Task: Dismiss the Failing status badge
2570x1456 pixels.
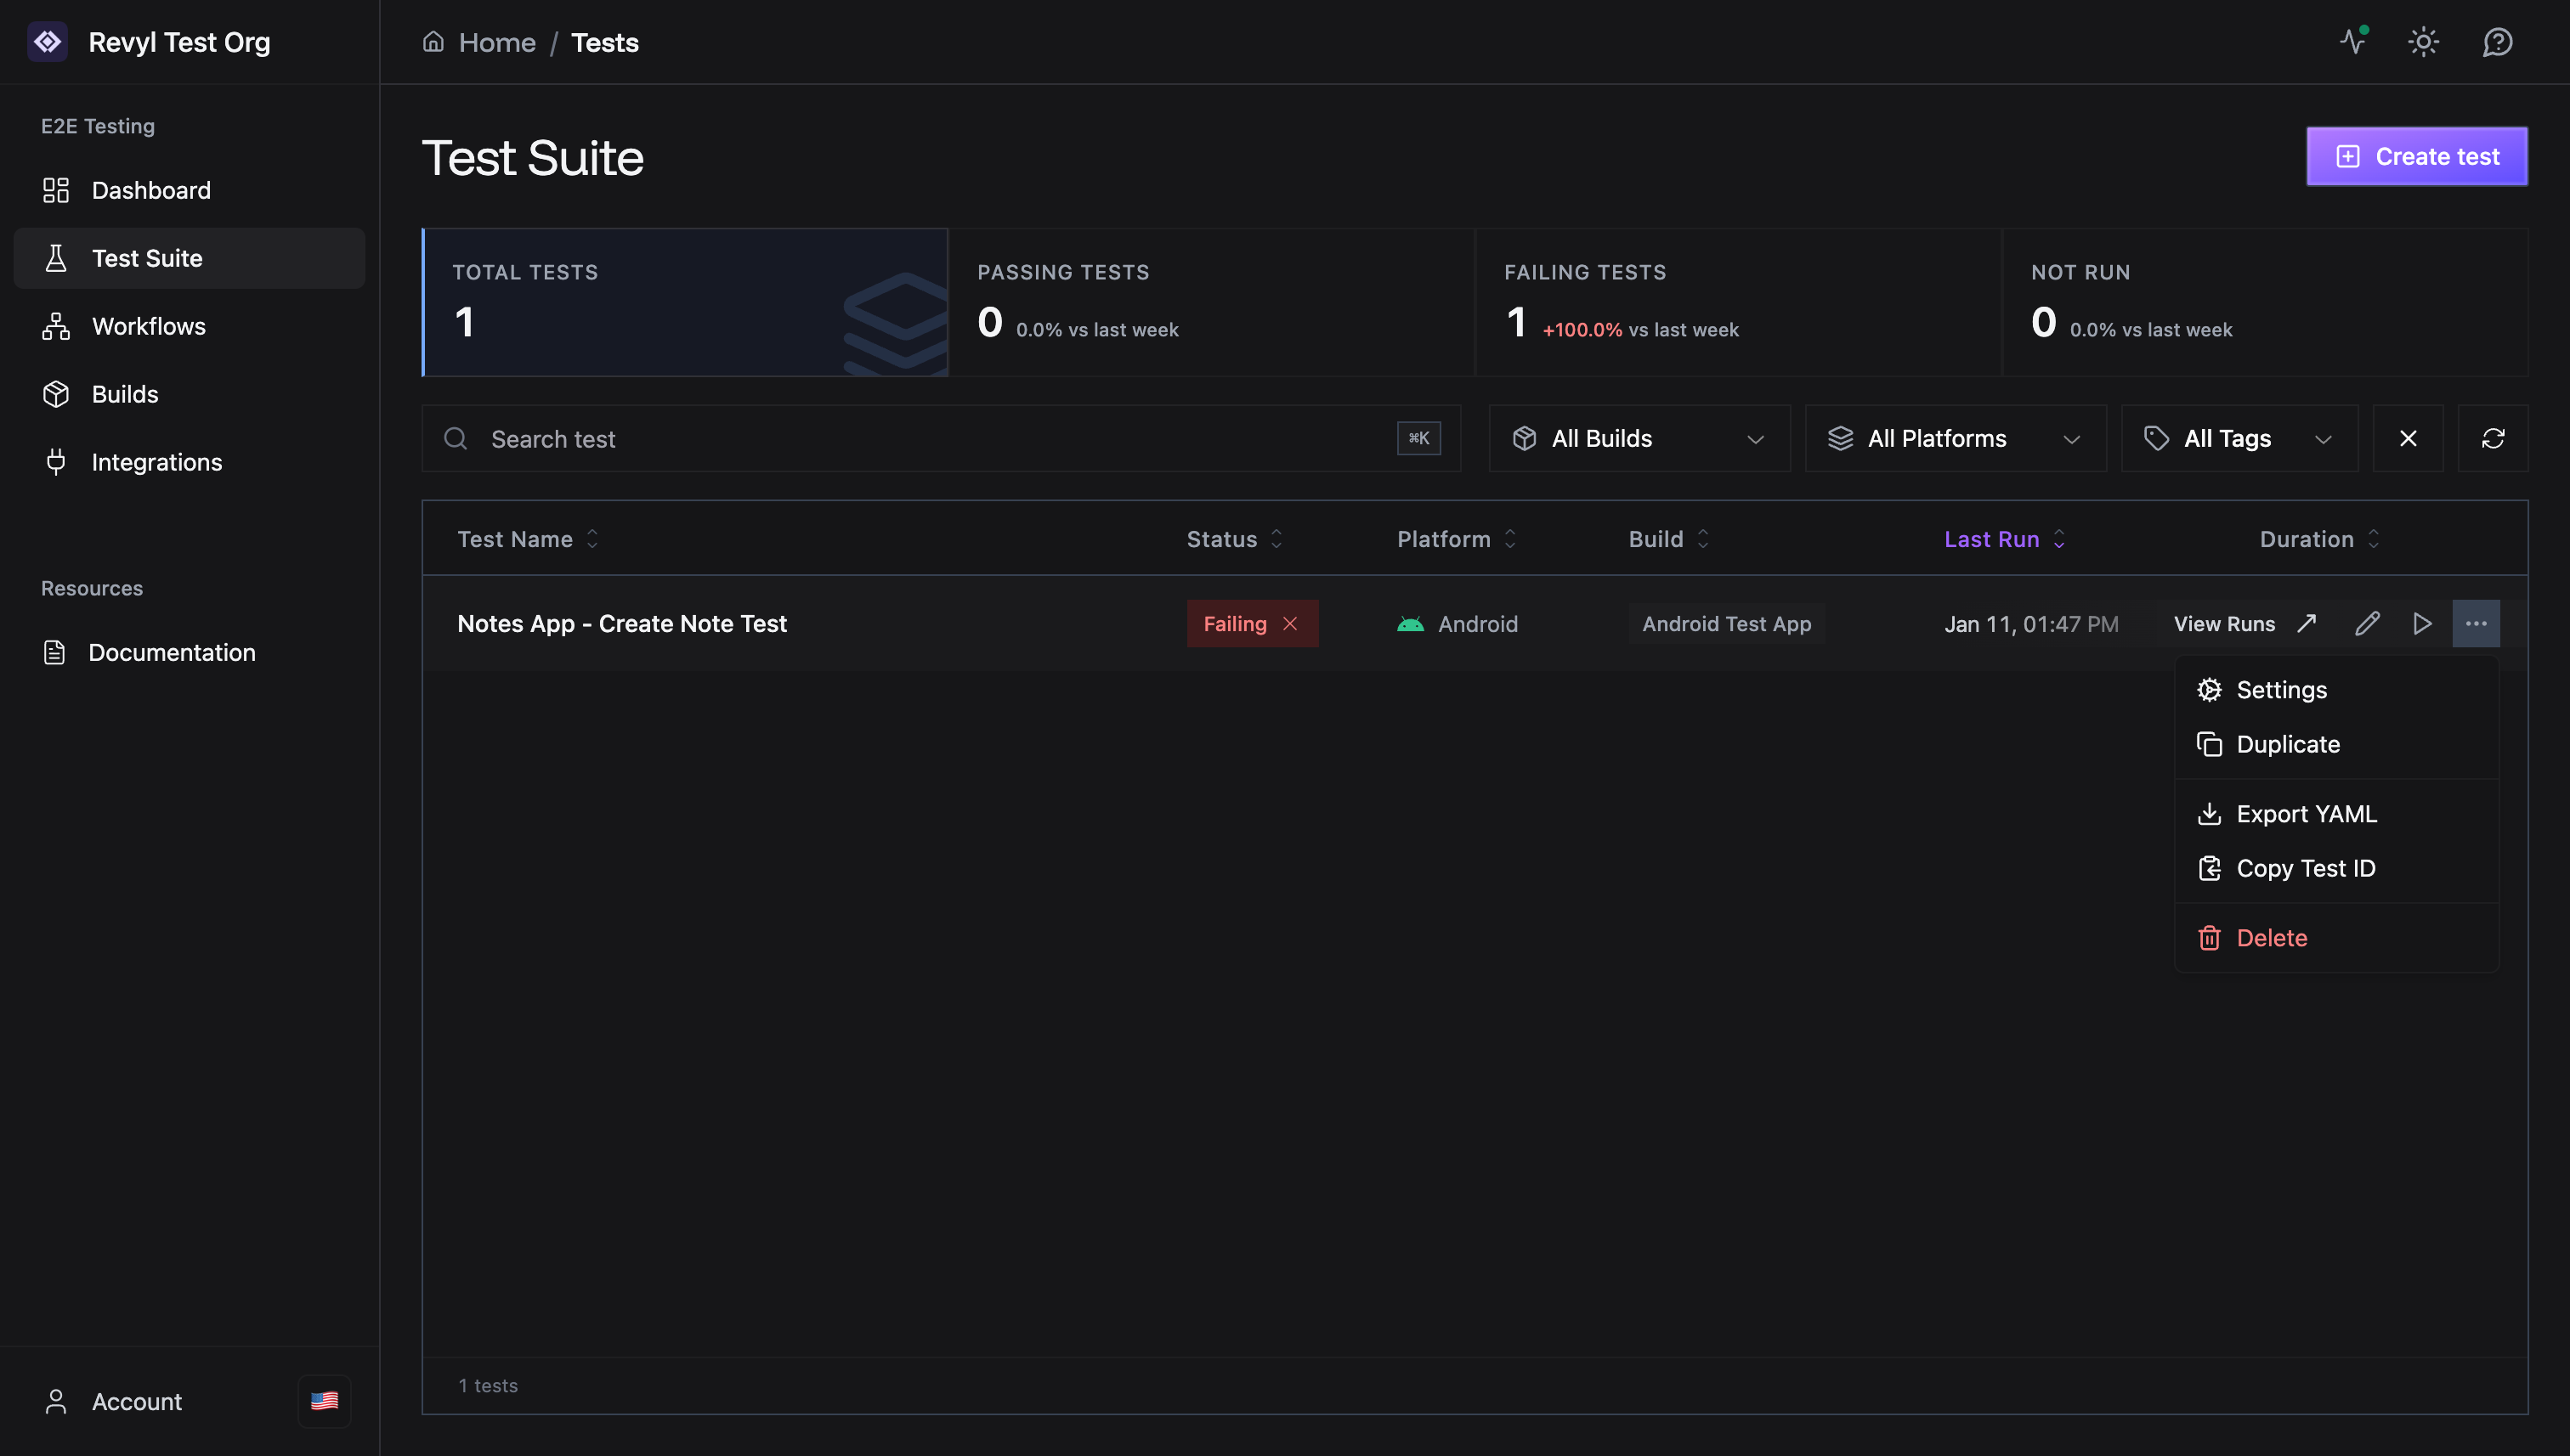Action: [1290, 623]
